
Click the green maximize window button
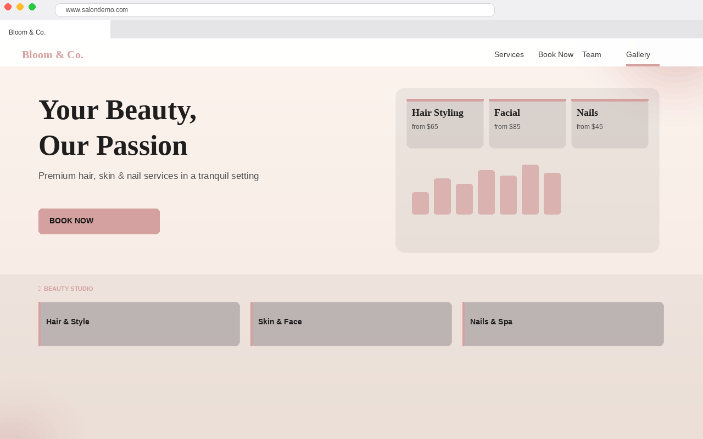[32, 7]
